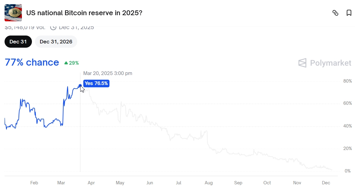Click the green 29% change value
Viewport: 356px width, 191px height.
(x=74, y=63)
